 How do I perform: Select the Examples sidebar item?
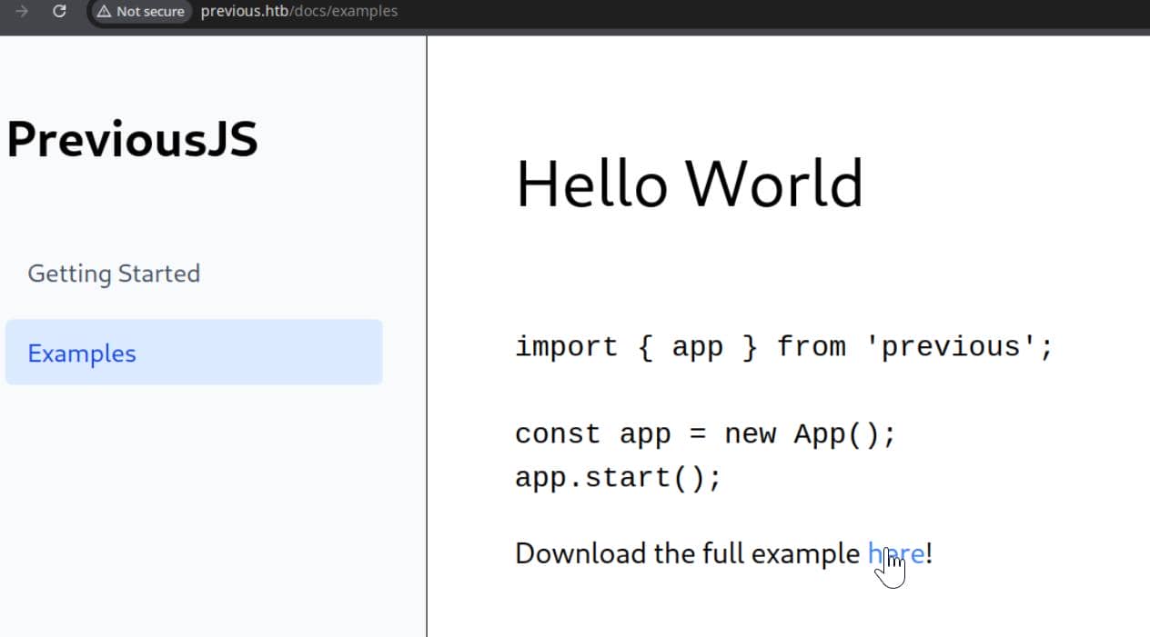pyautogui.click(x=82, y=353)
